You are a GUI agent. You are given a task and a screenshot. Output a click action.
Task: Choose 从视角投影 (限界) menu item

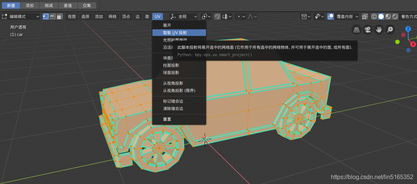click(x=179, y=91)
